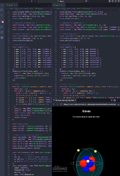The image size is (120, 176).
Task: Reload the embedded browser page
Action: [61, 104]
